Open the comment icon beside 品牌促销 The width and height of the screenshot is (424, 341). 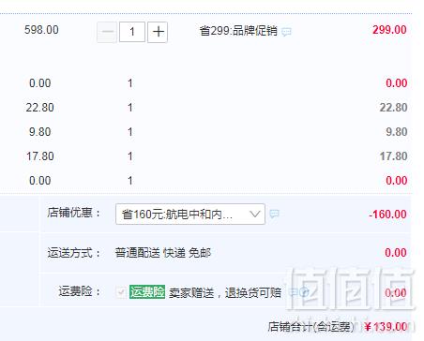pos(286,32)
